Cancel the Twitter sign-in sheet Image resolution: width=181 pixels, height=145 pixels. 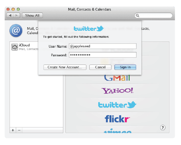pyautogui.click(x=100, y=67)
